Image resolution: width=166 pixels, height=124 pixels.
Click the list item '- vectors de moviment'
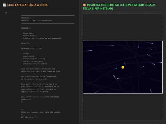32,61
